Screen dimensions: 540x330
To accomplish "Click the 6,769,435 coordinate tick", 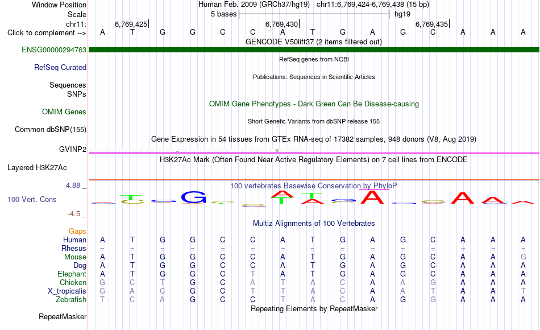I will [432, 24].
